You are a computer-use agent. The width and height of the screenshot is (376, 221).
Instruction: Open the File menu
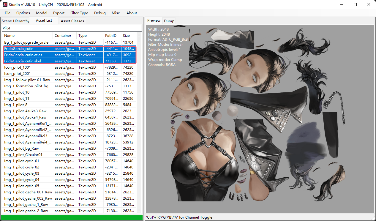pos(7,13)
